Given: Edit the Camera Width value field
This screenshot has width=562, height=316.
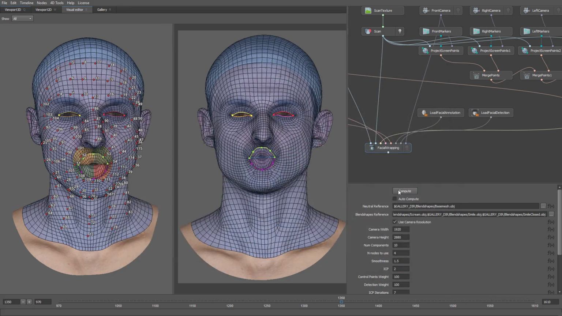Looking at the screenshot, I should point(401,229).
